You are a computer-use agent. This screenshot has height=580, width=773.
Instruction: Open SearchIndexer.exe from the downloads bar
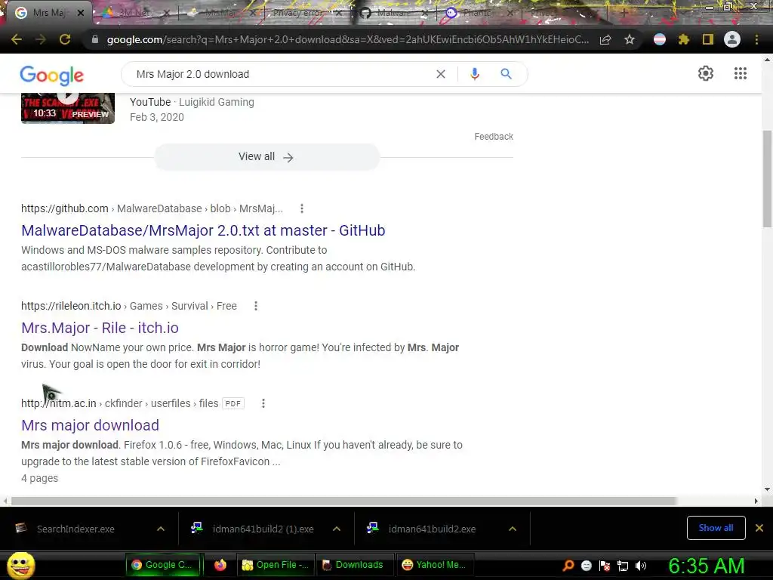(x=75, y=529)
